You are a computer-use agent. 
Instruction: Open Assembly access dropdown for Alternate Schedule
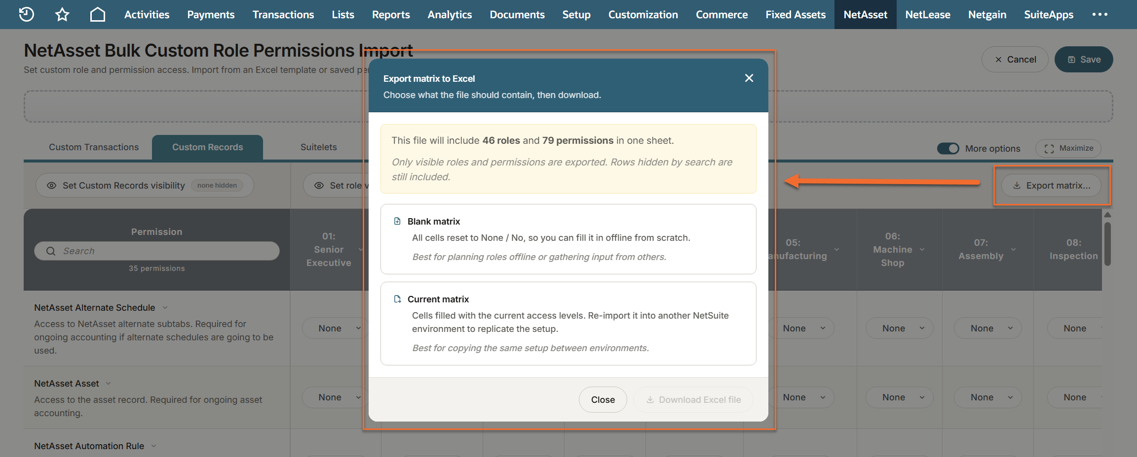tap(988, 328)
